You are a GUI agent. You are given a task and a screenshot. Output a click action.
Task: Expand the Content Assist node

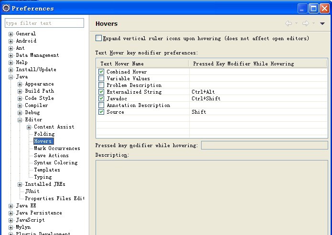29,127
